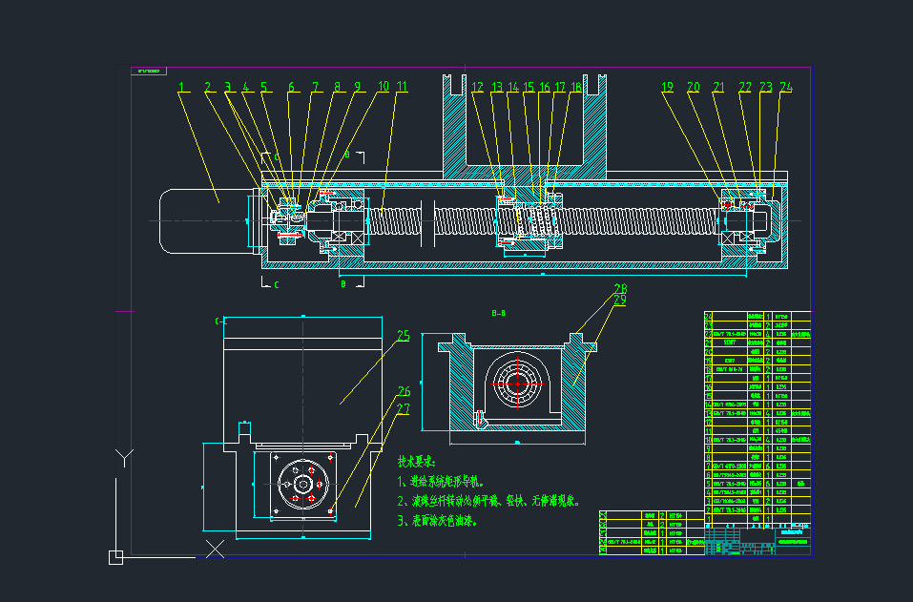The height and width of the screenshot is (602, 913).
Task: Select part callout number 11
Action: [x=402, y=87]
